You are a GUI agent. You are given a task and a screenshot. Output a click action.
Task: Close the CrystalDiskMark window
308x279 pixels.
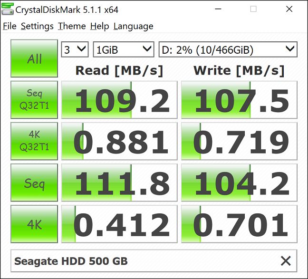[289, 10]
